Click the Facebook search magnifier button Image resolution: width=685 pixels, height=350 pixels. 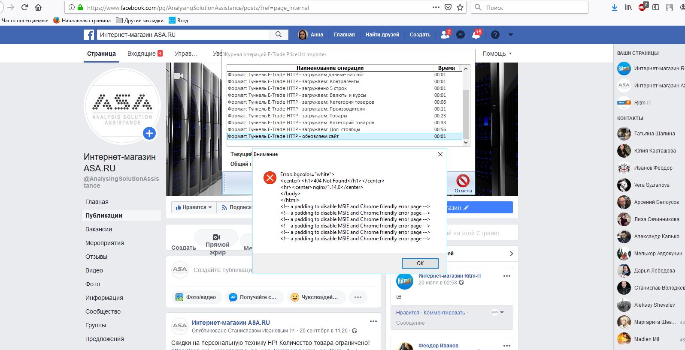279,35
